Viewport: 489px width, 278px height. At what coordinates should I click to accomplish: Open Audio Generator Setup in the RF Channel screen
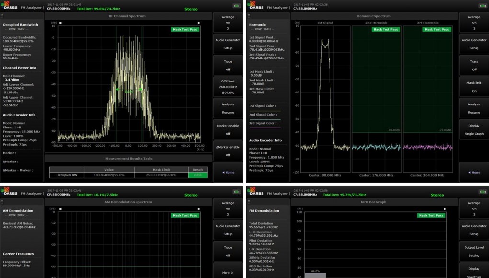pos(227,44)
